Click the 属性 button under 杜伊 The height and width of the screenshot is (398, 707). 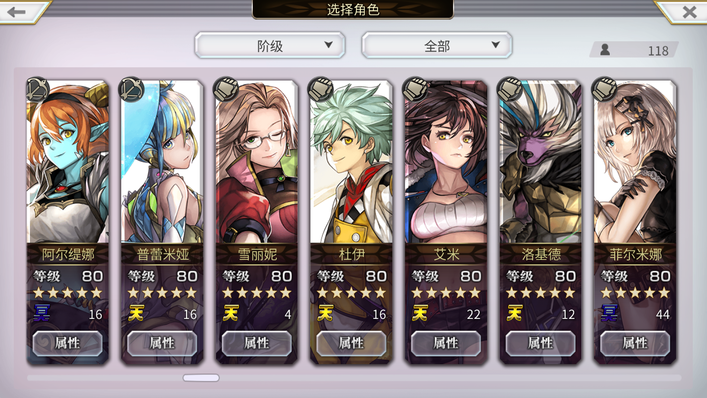[x=351, y=343]
